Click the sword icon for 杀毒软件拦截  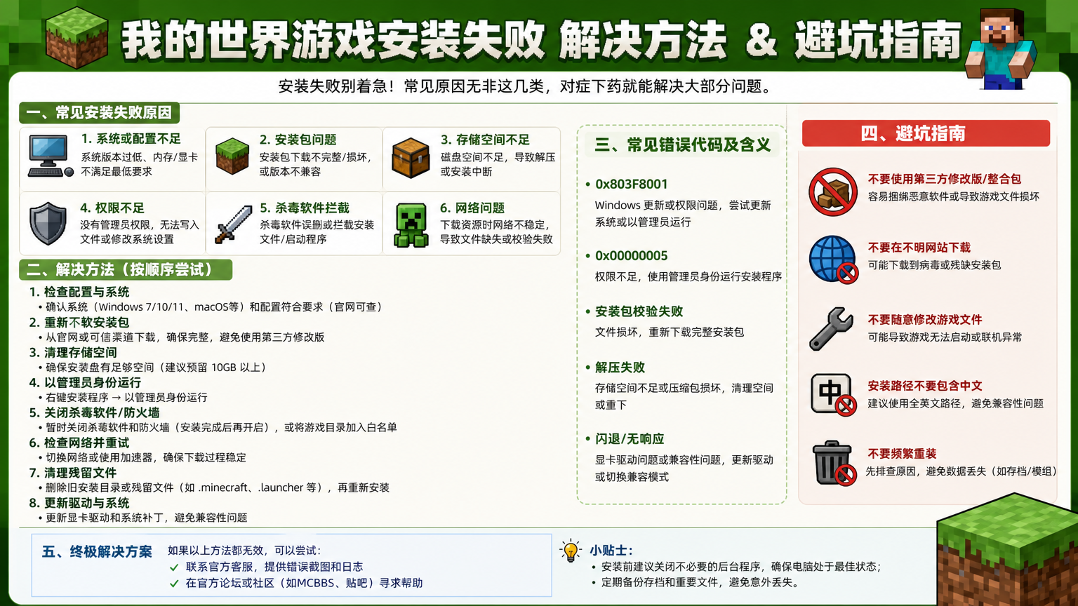(233, 224)
